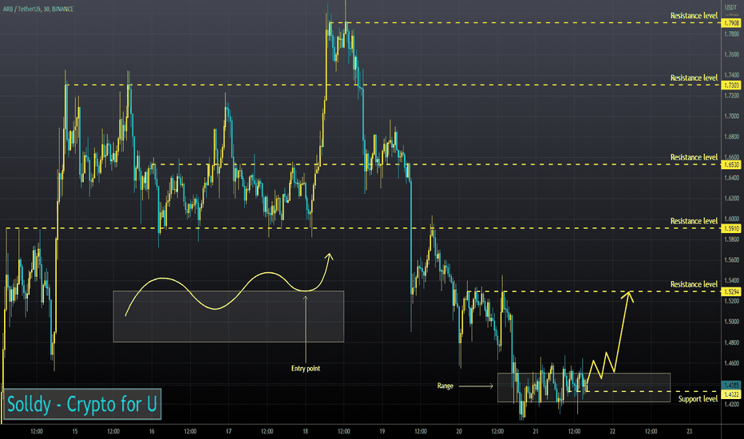Select the 1.5910 price tag
Viewport: 744px width, 439px height.
coord(731,228)
